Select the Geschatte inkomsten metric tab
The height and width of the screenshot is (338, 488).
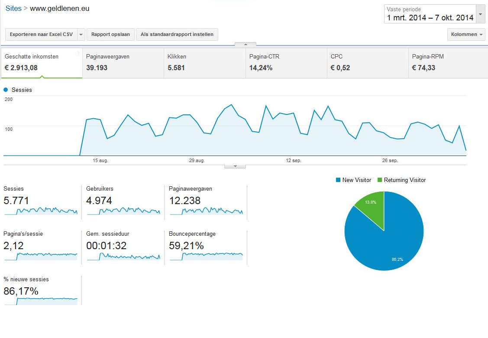point(42,63)
